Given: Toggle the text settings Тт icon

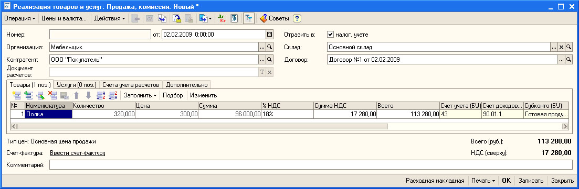Looking at the screenshot, I should pyautogui.click(x=249, y=18).
